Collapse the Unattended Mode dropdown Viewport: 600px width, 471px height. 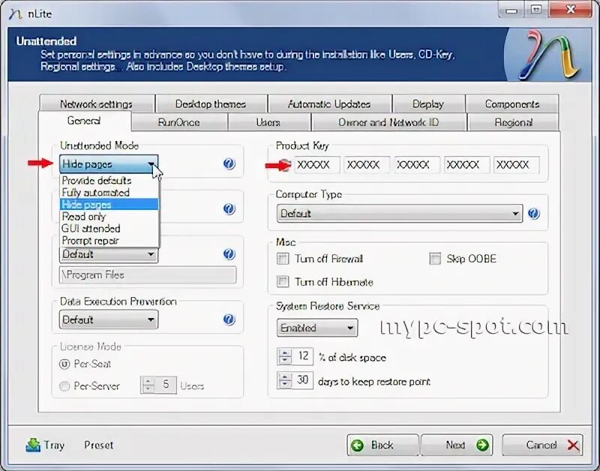point(109,164)
